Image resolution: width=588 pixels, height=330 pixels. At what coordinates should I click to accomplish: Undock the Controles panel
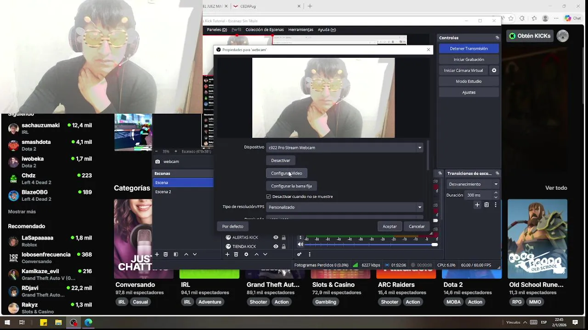(497, 38)
